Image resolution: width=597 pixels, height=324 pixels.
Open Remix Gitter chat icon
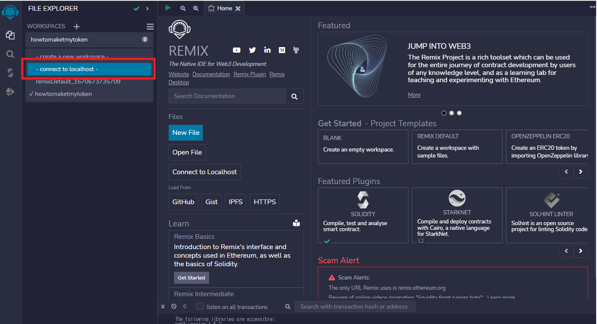pyautogui.click(x=296, y=50)
